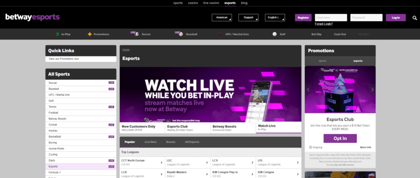Click the Log in button

click(x=396, y=18)
